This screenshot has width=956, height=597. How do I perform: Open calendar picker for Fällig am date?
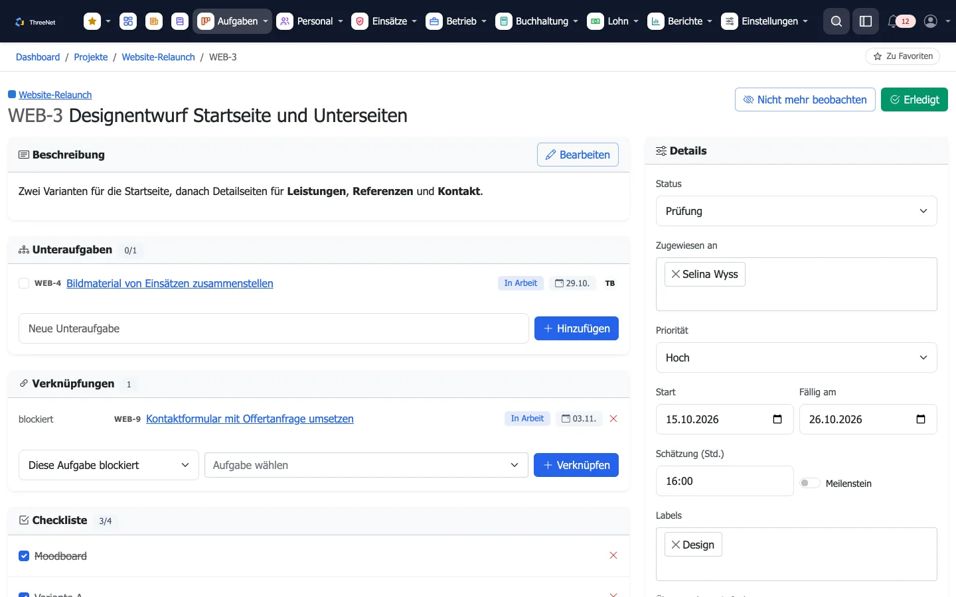point(921,419)
